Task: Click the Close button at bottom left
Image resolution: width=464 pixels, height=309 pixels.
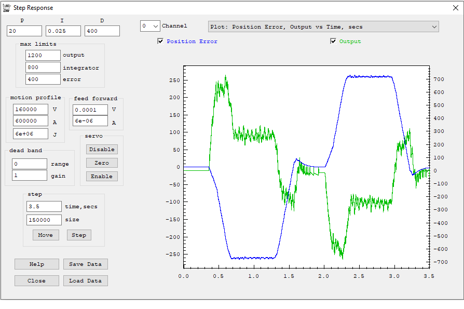Action: (37, 281)
